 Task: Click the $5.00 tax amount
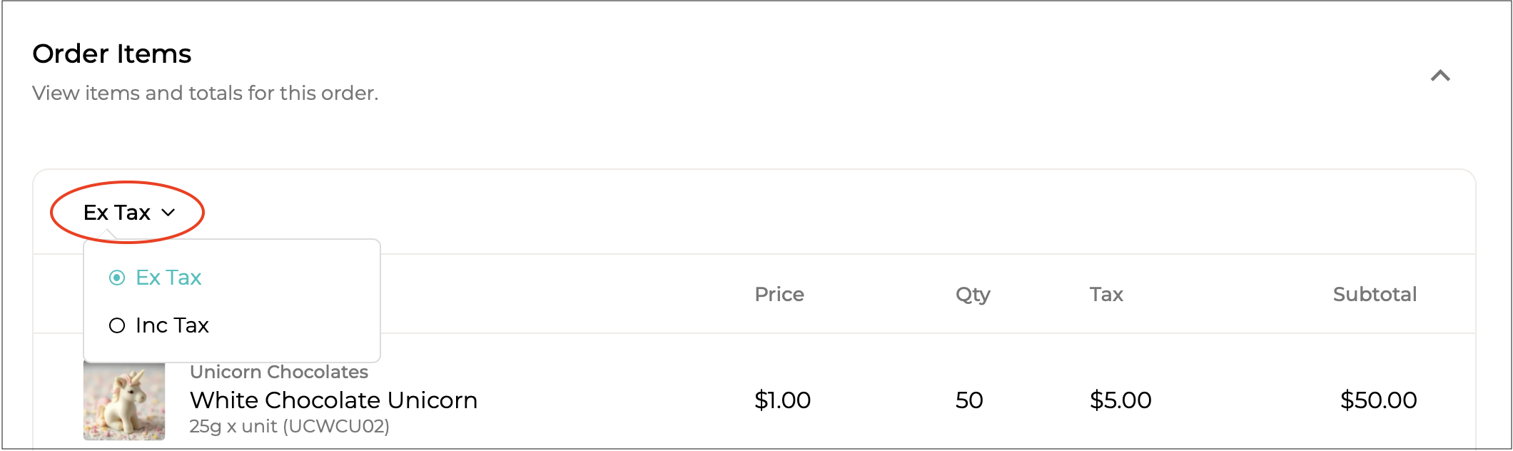tap(1120, 400)
